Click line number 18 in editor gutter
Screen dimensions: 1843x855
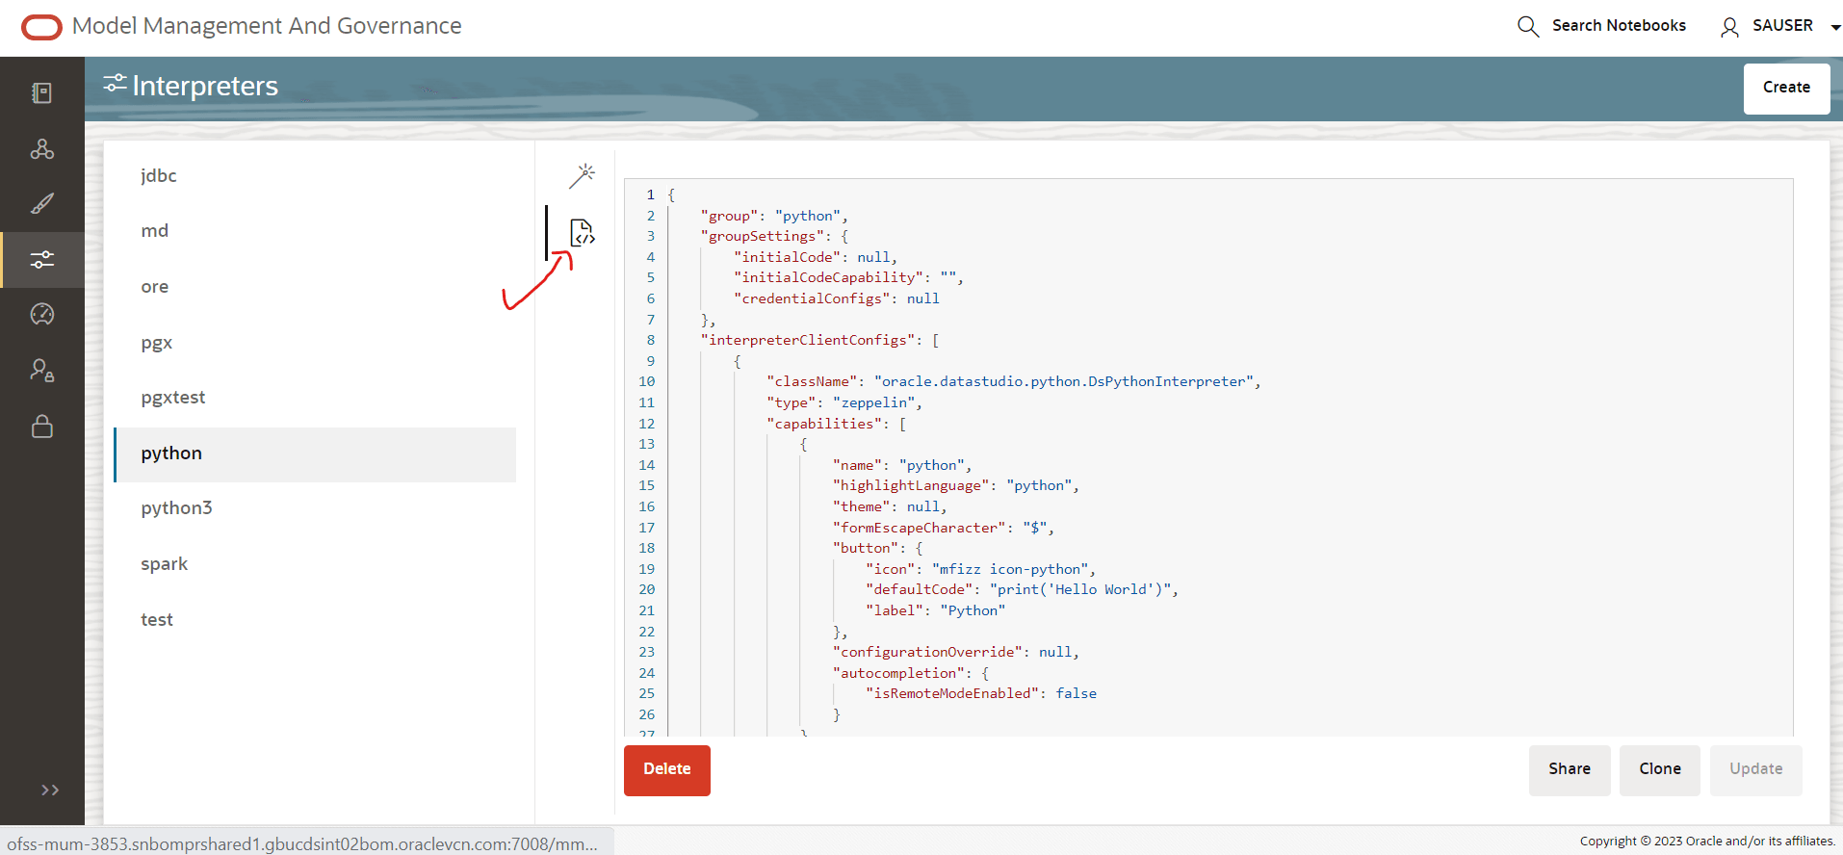coord(646,549)
